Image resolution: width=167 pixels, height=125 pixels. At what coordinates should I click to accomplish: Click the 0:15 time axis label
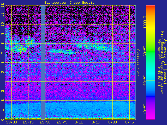point(96,122)
